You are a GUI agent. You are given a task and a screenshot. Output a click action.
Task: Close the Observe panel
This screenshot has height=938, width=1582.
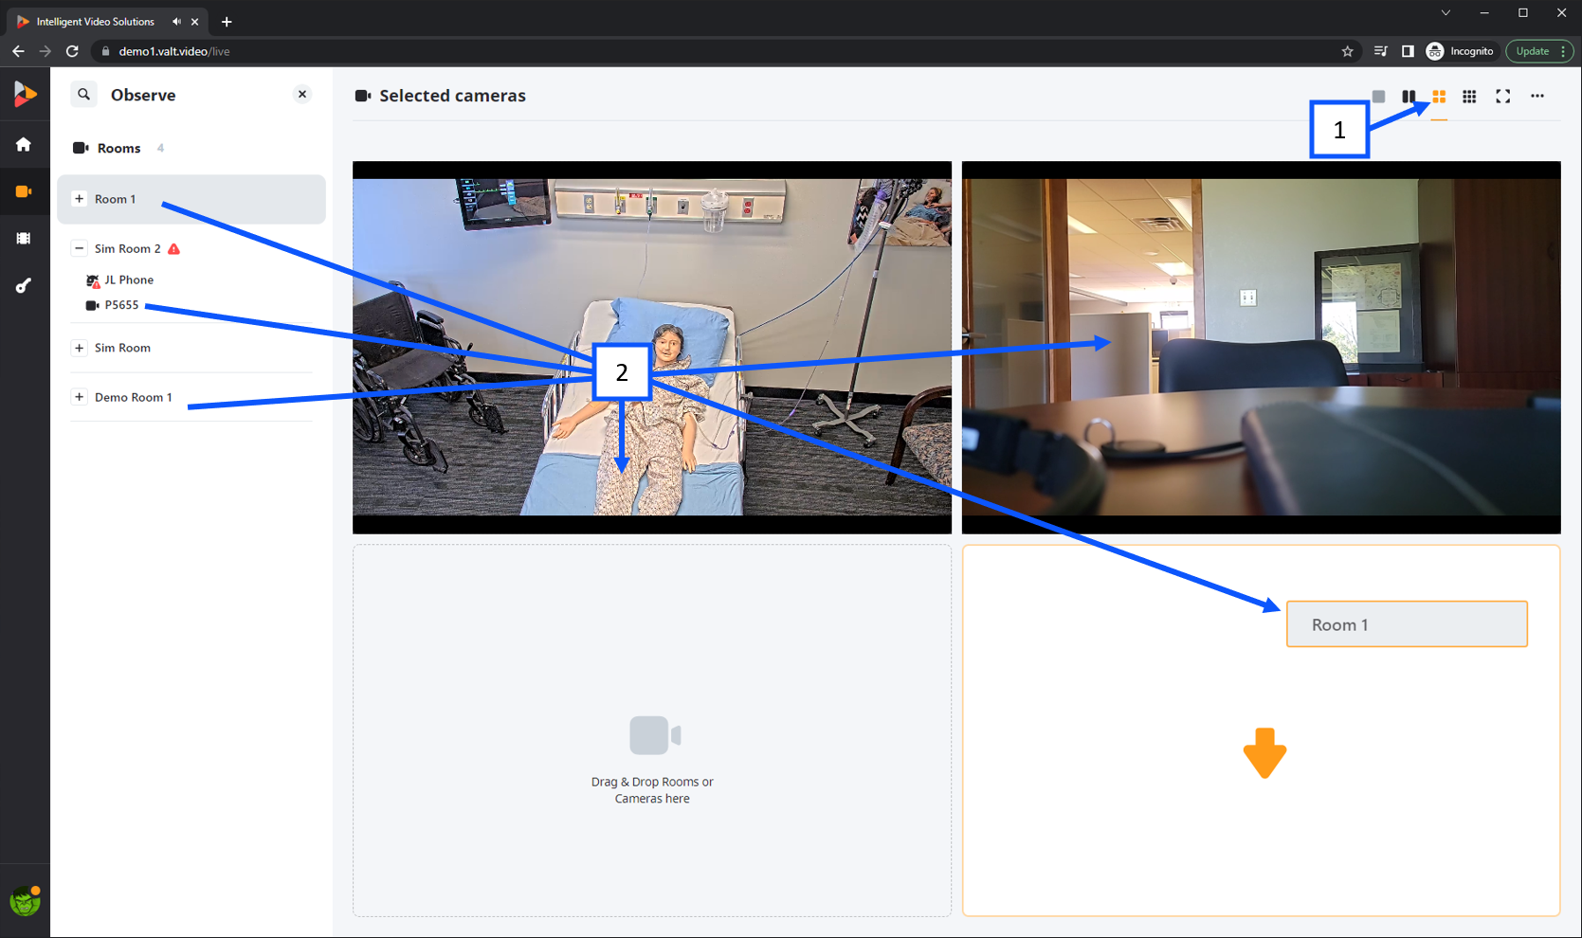click(x=302, y=94)
